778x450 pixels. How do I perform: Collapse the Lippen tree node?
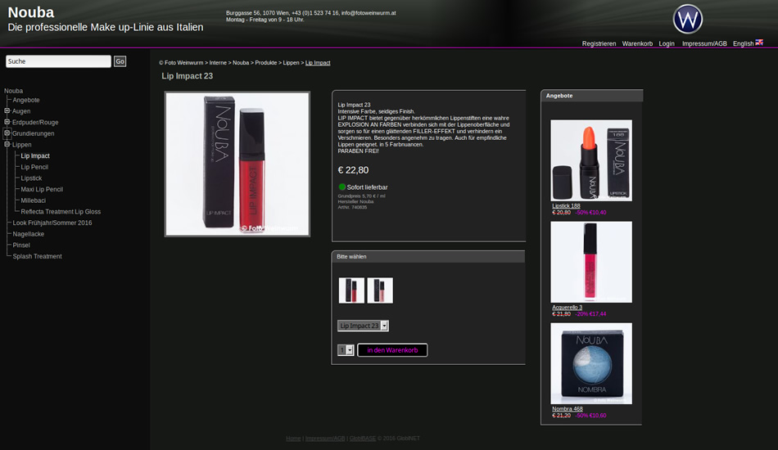pyautogui.click(x=7, y=144)
